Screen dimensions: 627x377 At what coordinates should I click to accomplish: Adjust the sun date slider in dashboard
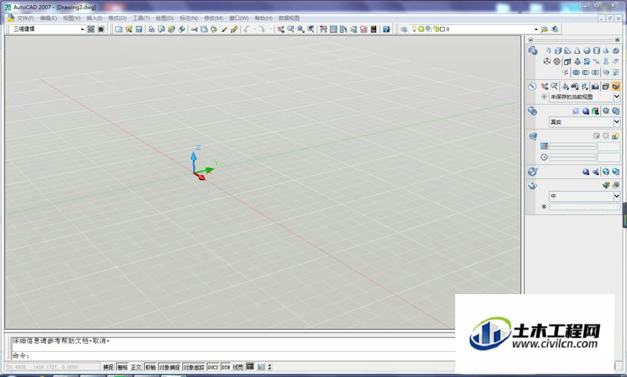point(572,147)
